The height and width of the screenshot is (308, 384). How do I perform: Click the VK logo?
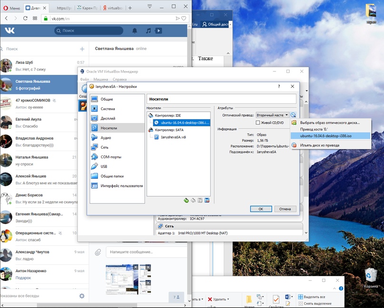tap(10, 31)
